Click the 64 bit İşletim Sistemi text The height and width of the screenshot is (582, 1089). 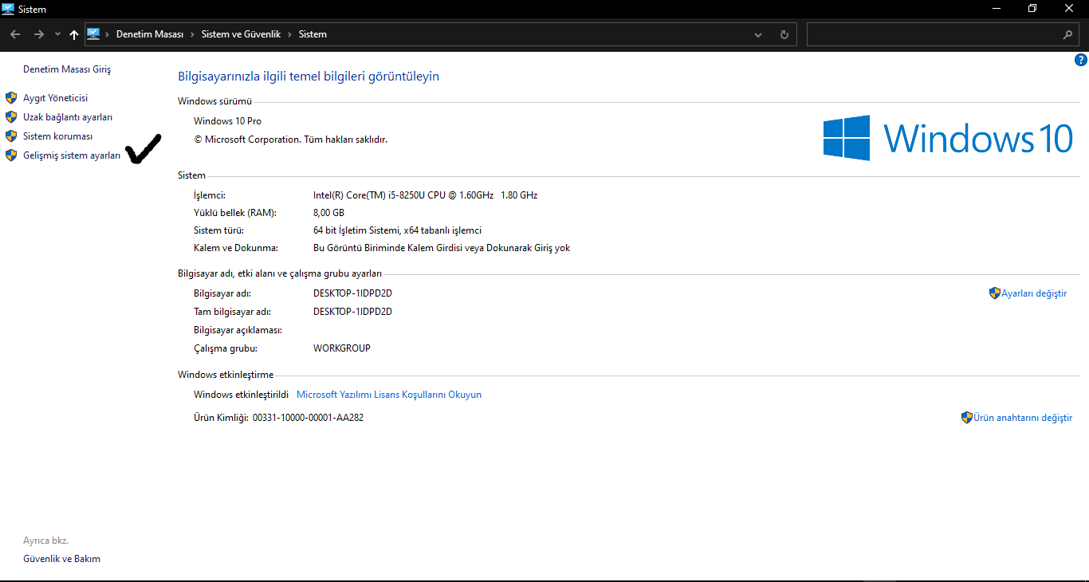point(356,230)
